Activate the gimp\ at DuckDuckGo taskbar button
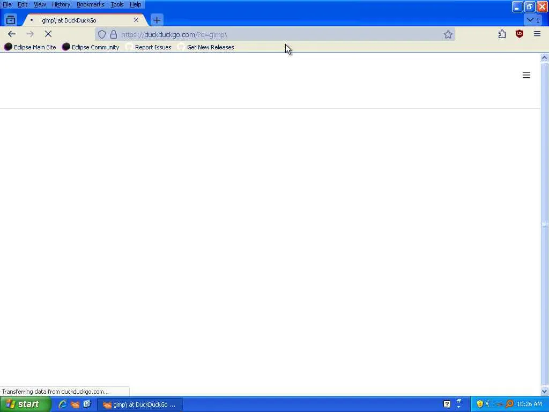 coord(140,404)
